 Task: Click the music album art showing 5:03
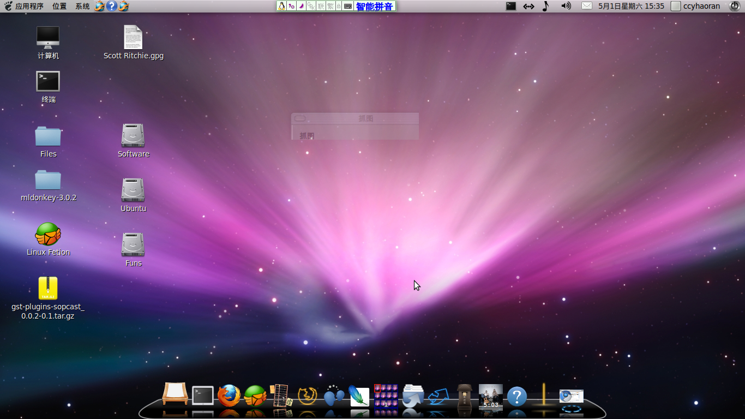[x=490, y=396]
